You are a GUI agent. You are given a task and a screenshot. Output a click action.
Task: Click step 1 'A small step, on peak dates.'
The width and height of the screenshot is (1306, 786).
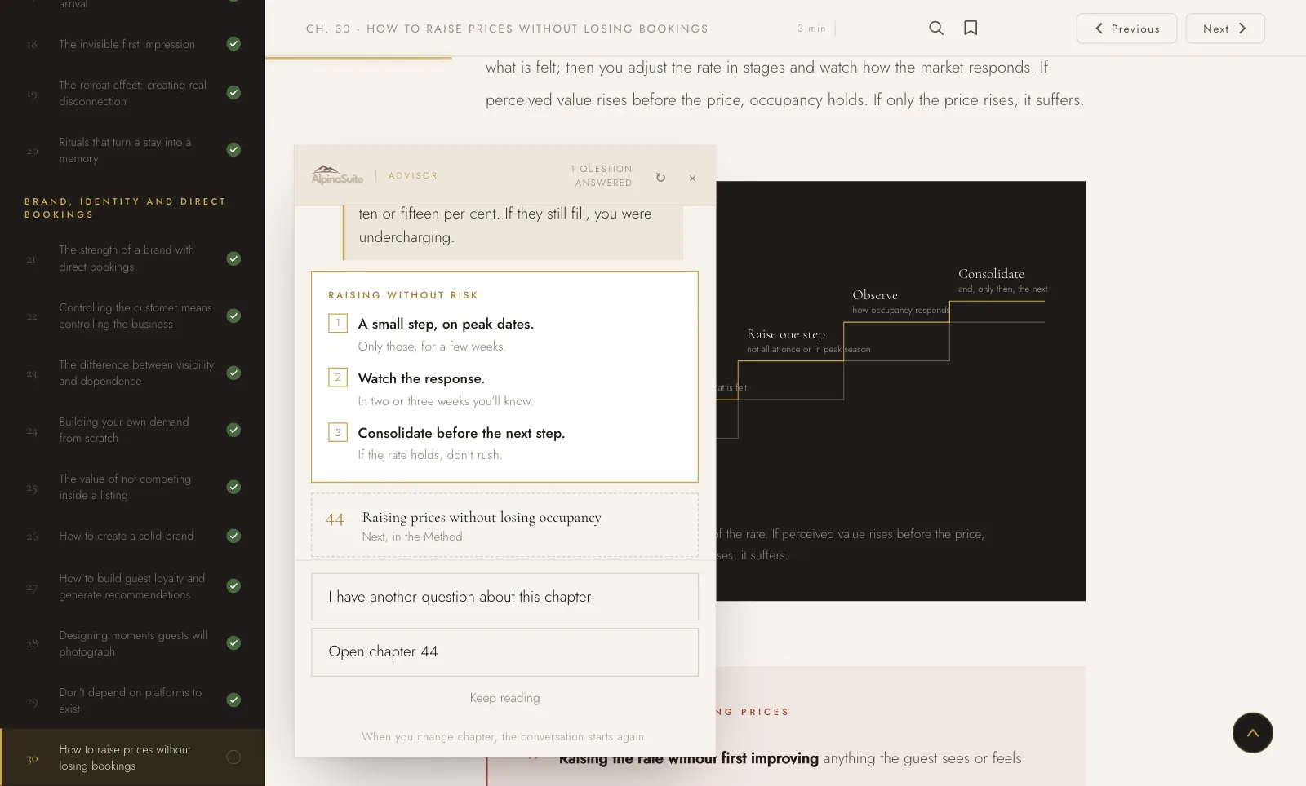point(446,324)
